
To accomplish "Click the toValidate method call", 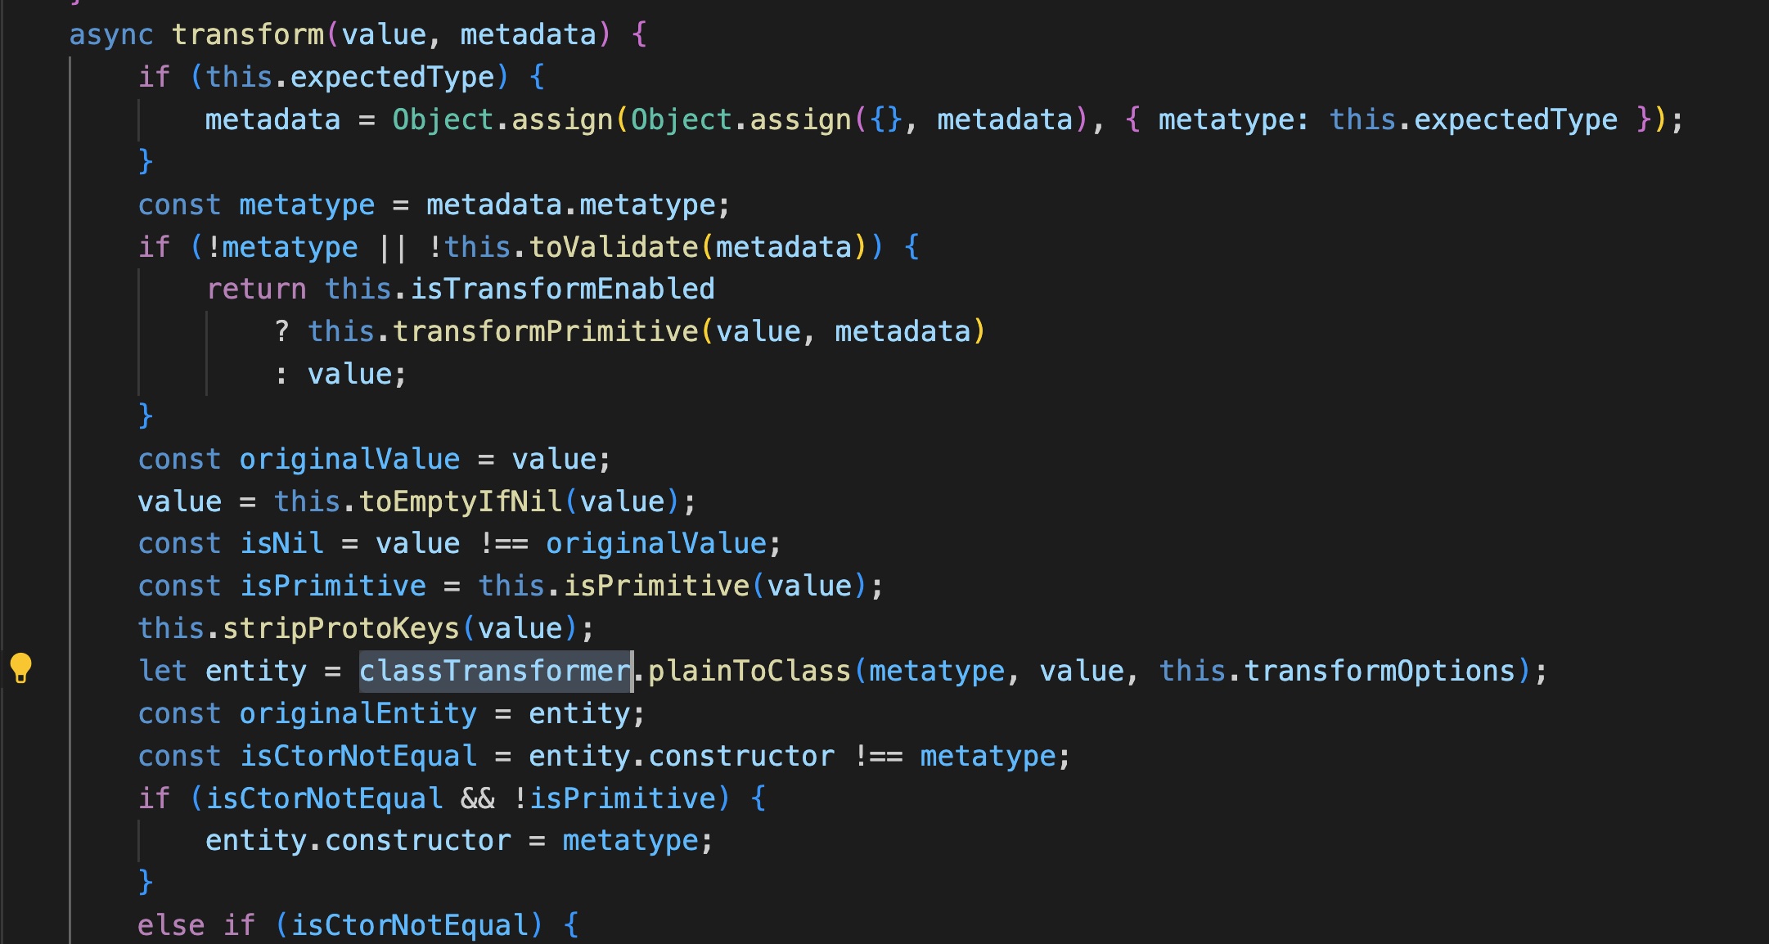I will coord(613,247).
